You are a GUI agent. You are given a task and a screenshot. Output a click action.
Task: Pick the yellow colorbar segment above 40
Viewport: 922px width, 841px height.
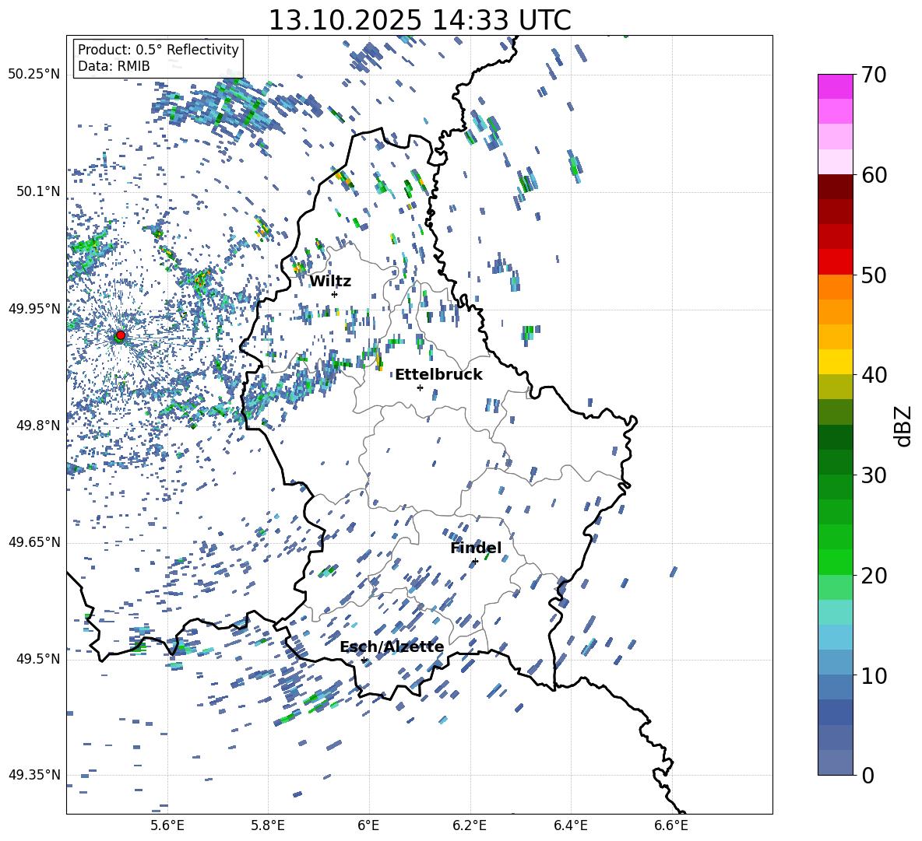click(836, 362)
